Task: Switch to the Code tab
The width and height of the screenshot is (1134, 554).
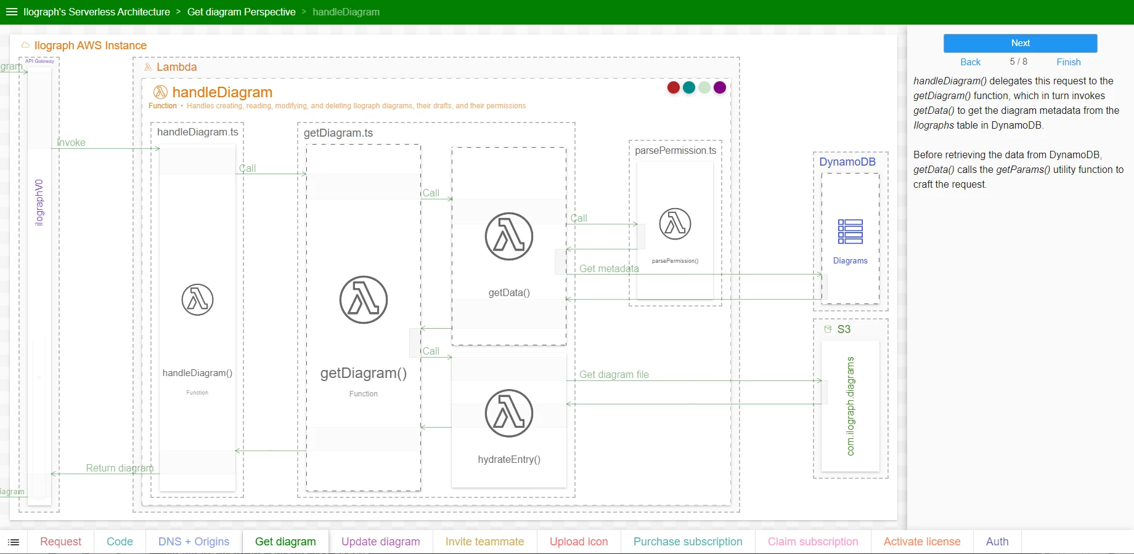Action: point(120,542)
